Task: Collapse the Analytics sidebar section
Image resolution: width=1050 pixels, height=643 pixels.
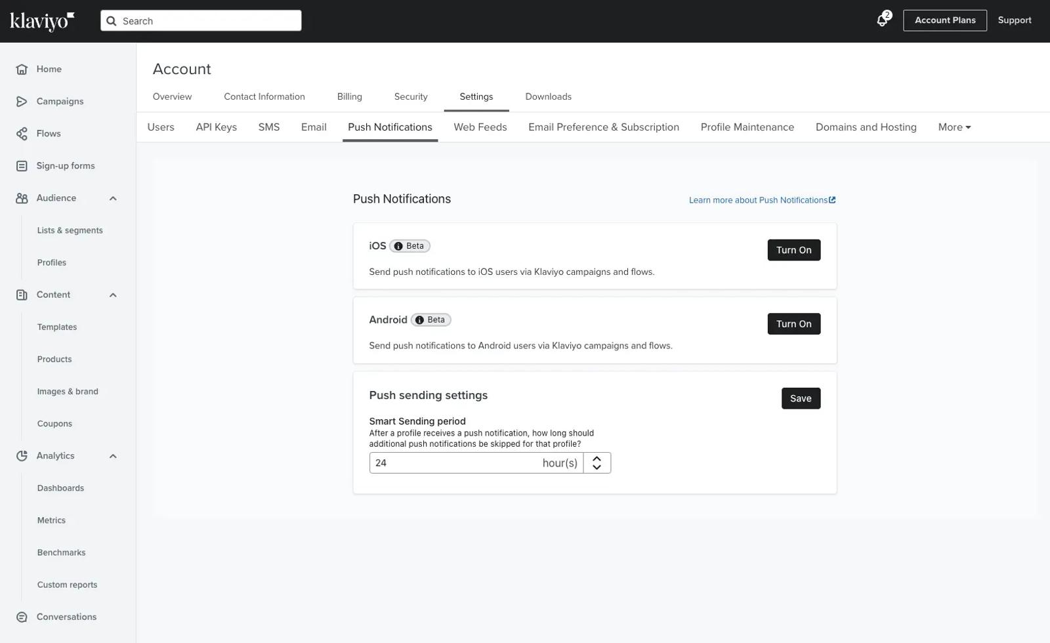Action: (113, 456)
